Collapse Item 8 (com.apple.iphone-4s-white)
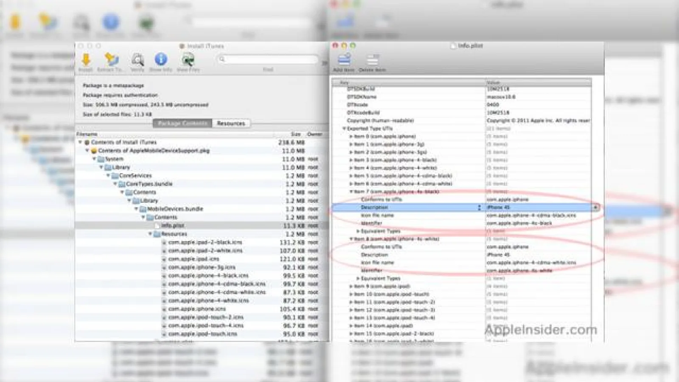 tap(351, 239)
